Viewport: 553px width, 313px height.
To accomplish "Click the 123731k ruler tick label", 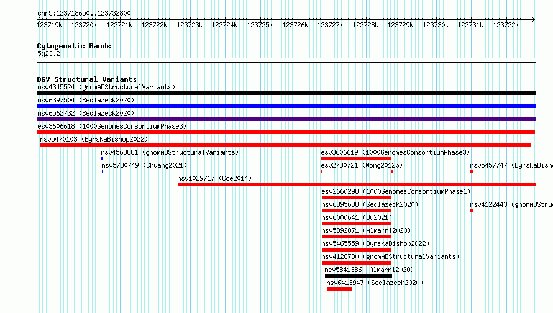I will click(470, 25).
